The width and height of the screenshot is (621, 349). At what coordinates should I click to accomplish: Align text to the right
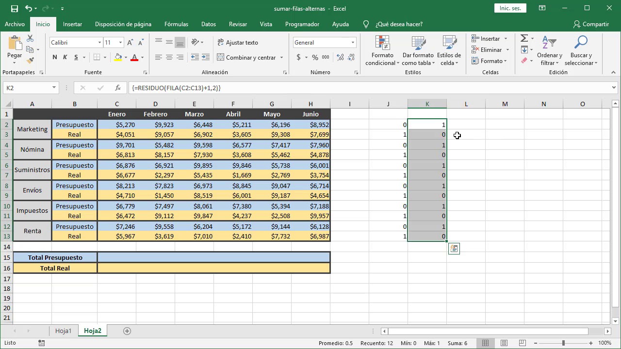(180, 57)
